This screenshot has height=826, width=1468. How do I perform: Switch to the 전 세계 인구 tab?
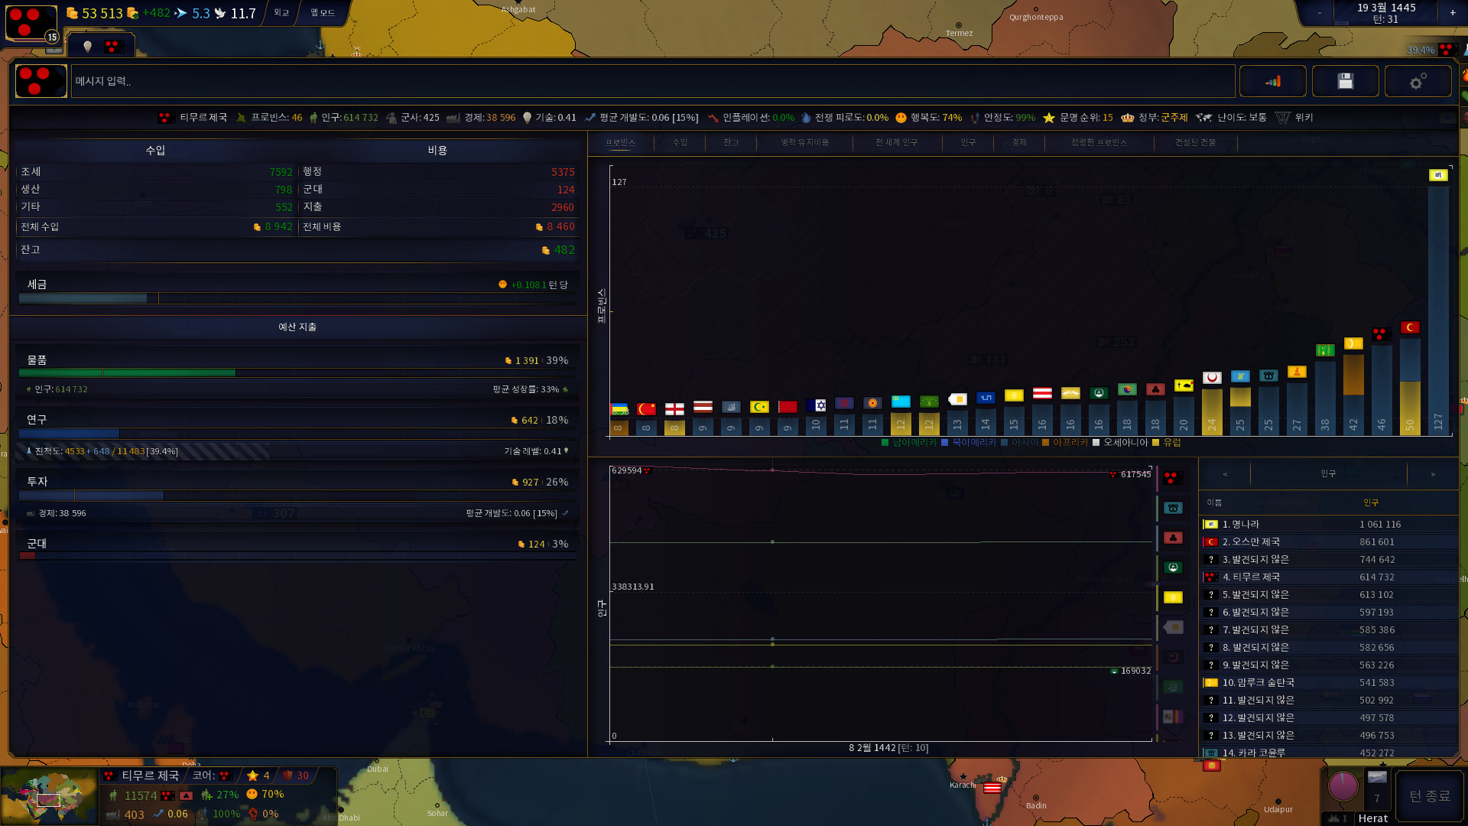tap(896, 142)
